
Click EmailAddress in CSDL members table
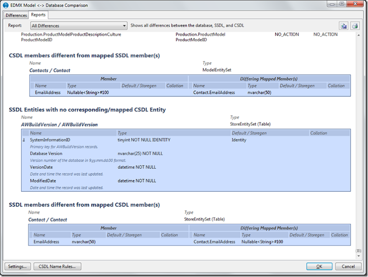(x=48, y=93)
